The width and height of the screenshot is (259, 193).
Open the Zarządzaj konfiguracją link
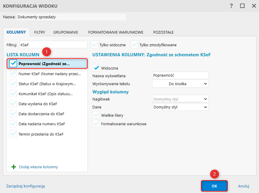pos(25,186)
